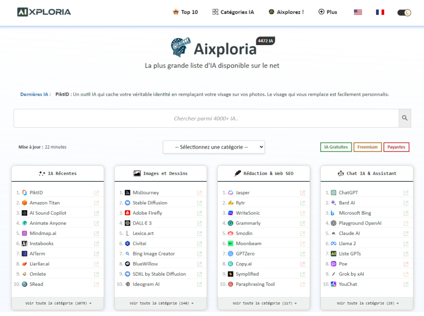
Task: Switch language with the US flag icon
Action: pos(358,12)
